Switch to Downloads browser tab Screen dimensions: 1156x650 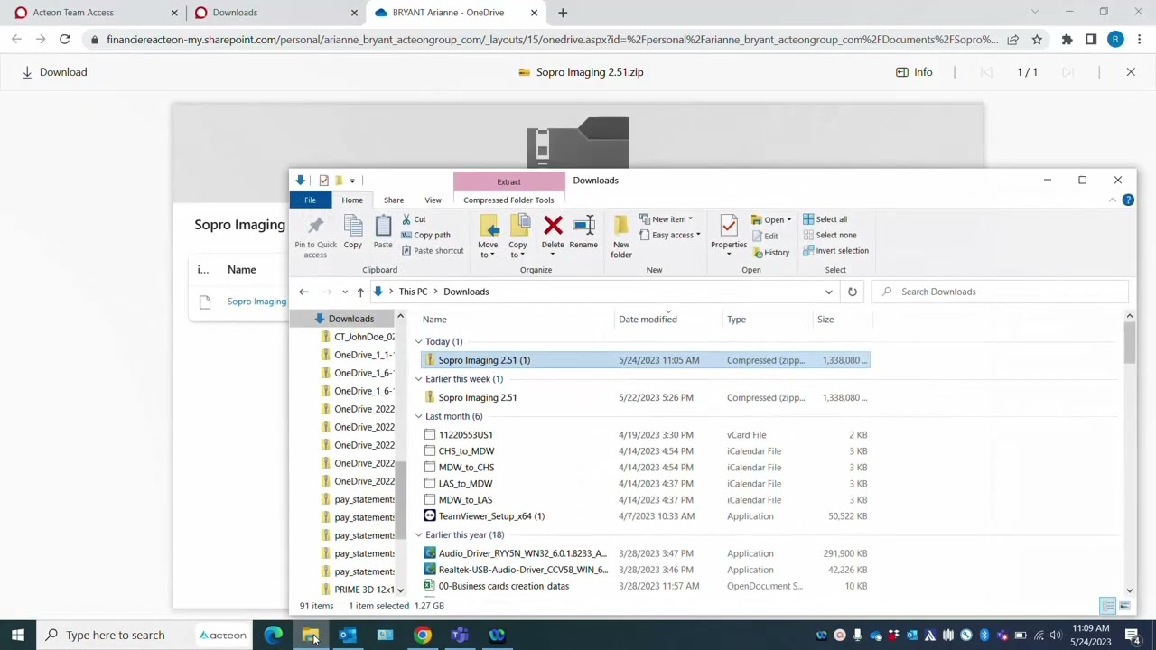click(x=275, y=13)
